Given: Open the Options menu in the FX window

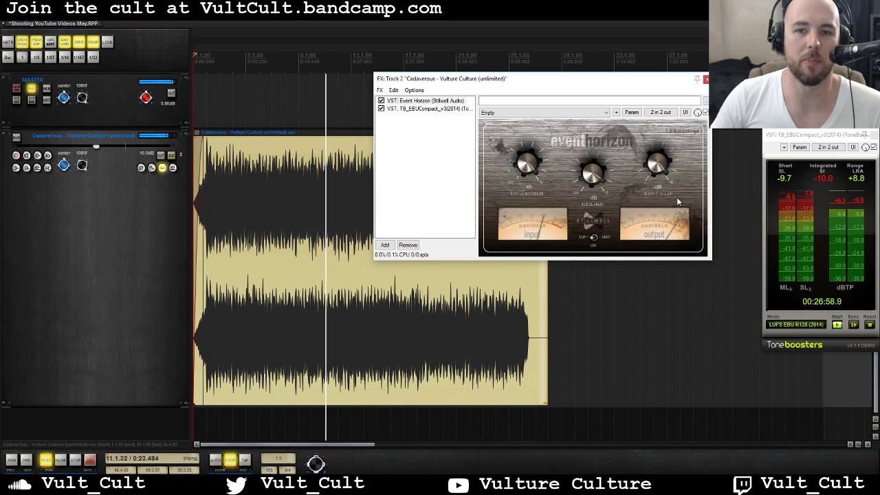Looking at the screenshot, I should 414,90.
